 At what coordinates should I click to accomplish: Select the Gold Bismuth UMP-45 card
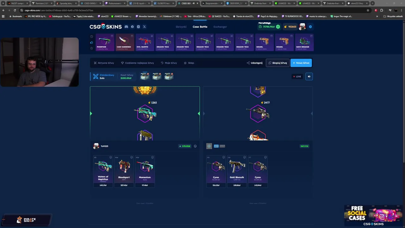point(237,171)
